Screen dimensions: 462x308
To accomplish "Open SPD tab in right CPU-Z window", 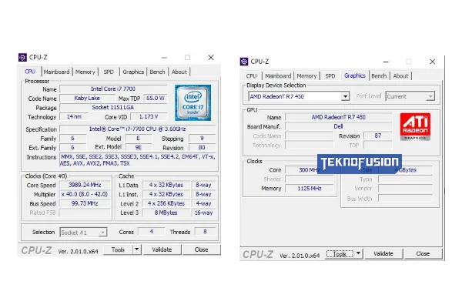I will 330,76.
